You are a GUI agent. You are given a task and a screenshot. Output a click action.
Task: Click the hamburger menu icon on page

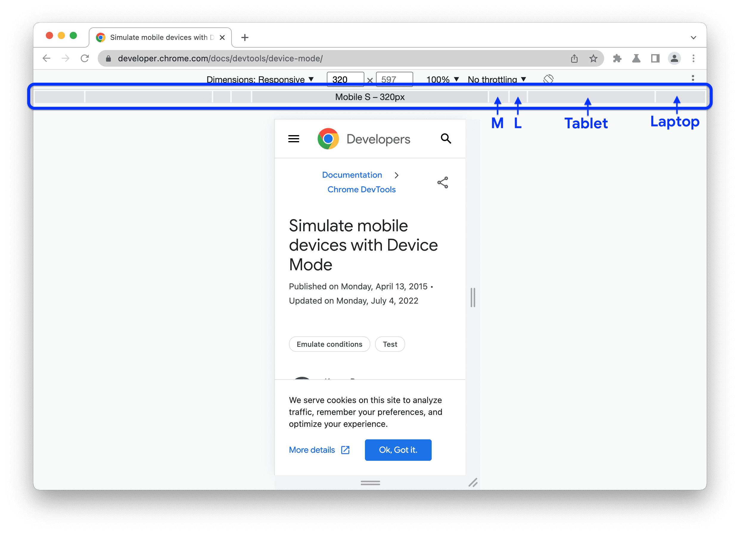[294, 140]
